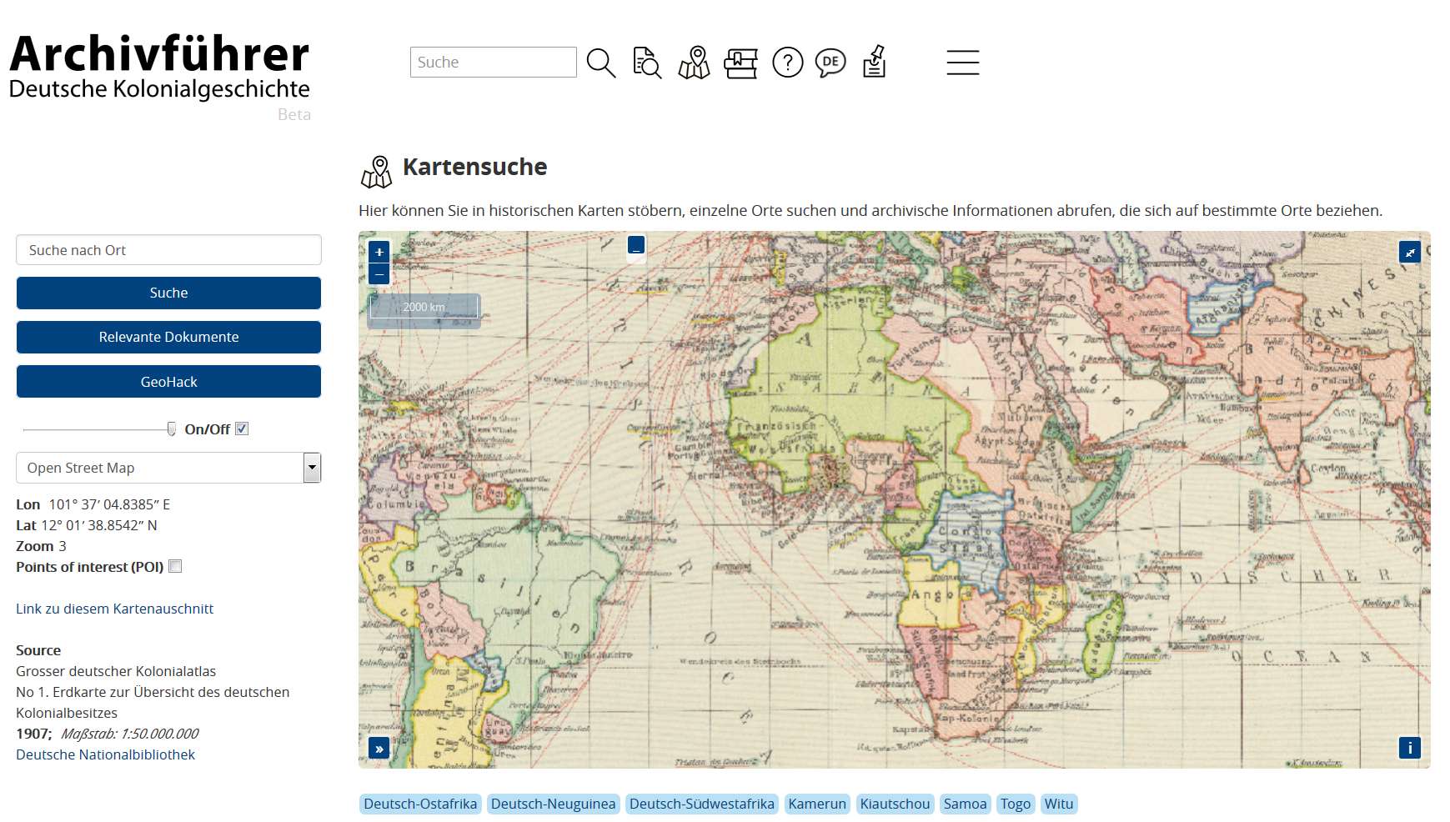Screen dimensions: 1450x822
Task: Click the longitude value text
Action: tap(109, 504)
